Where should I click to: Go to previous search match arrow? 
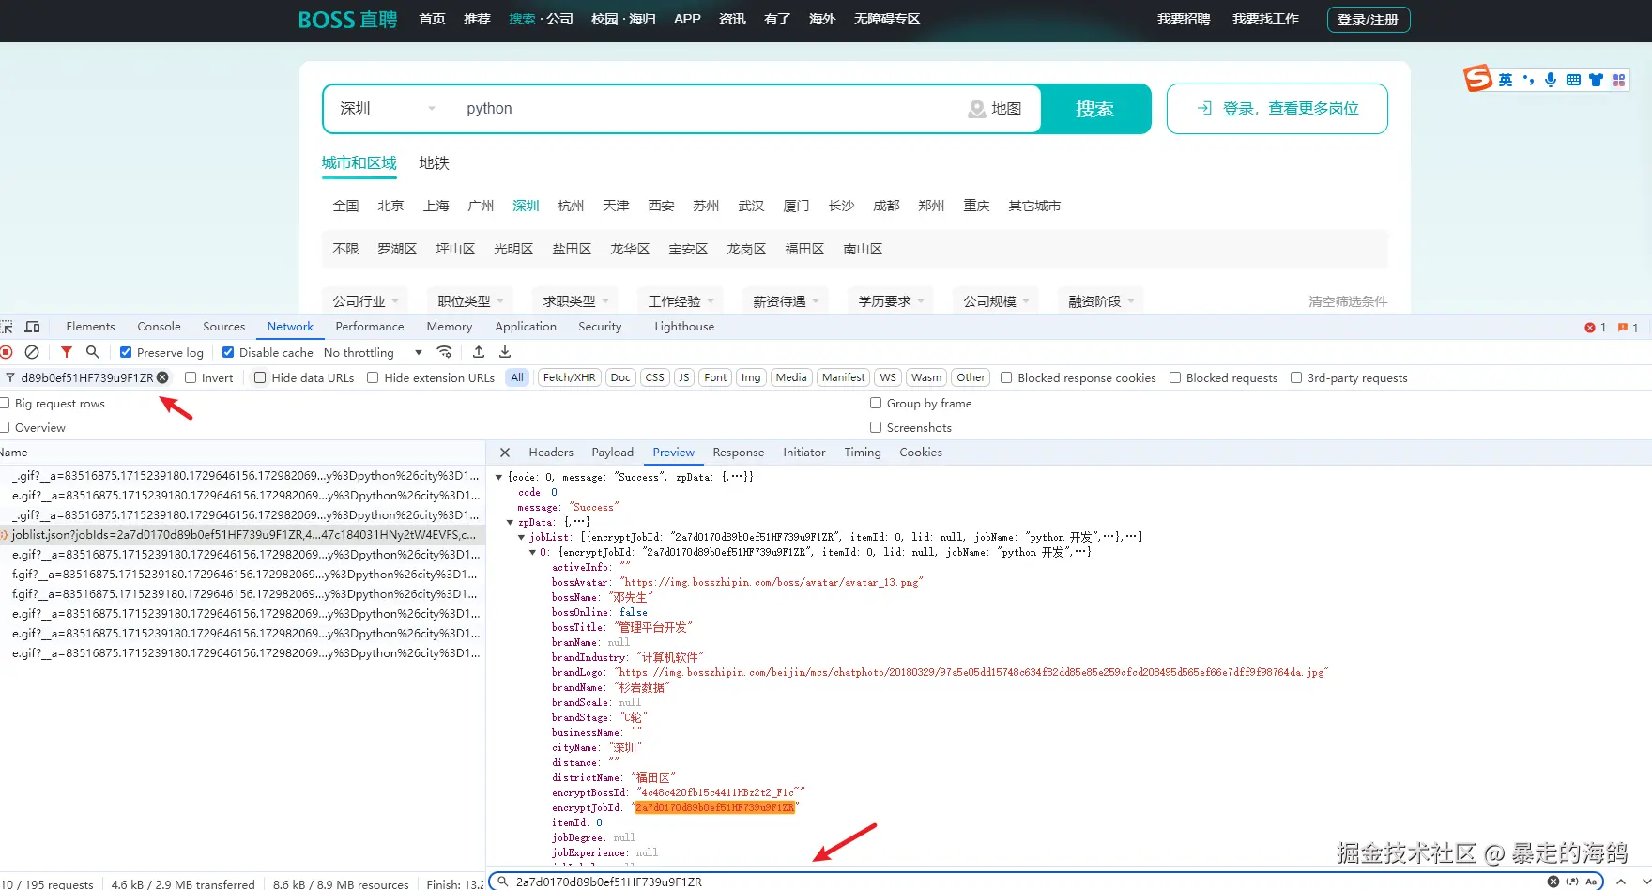click(x=1621, y=882)
